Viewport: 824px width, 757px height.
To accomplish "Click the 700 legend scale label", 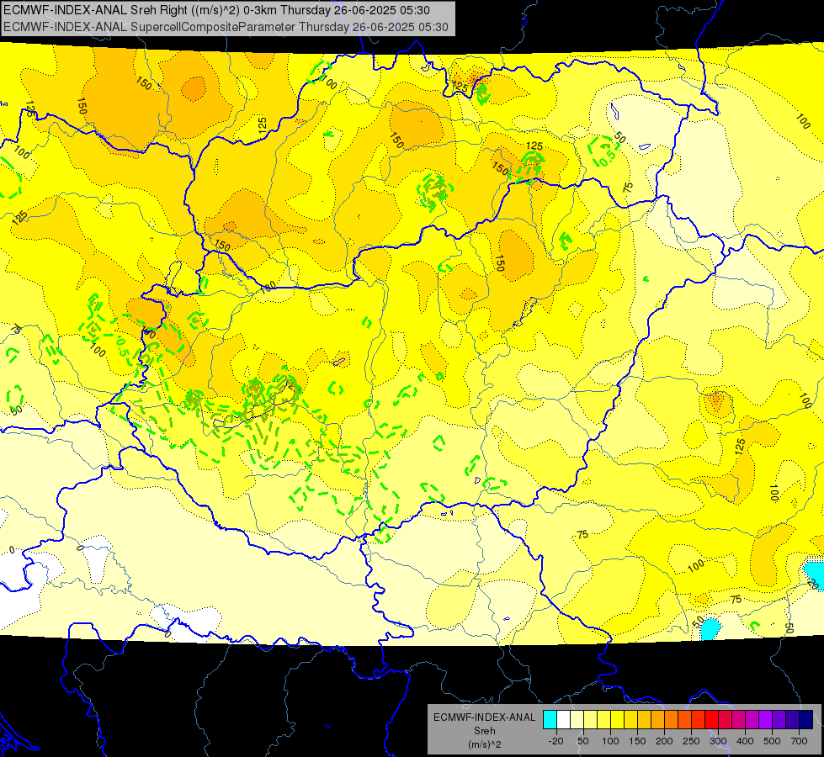I will [799, 741].
